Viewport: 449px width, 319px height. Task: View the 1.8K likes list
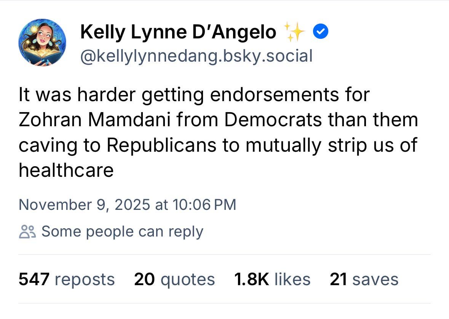pyautogui.click(x=272, y=279)
